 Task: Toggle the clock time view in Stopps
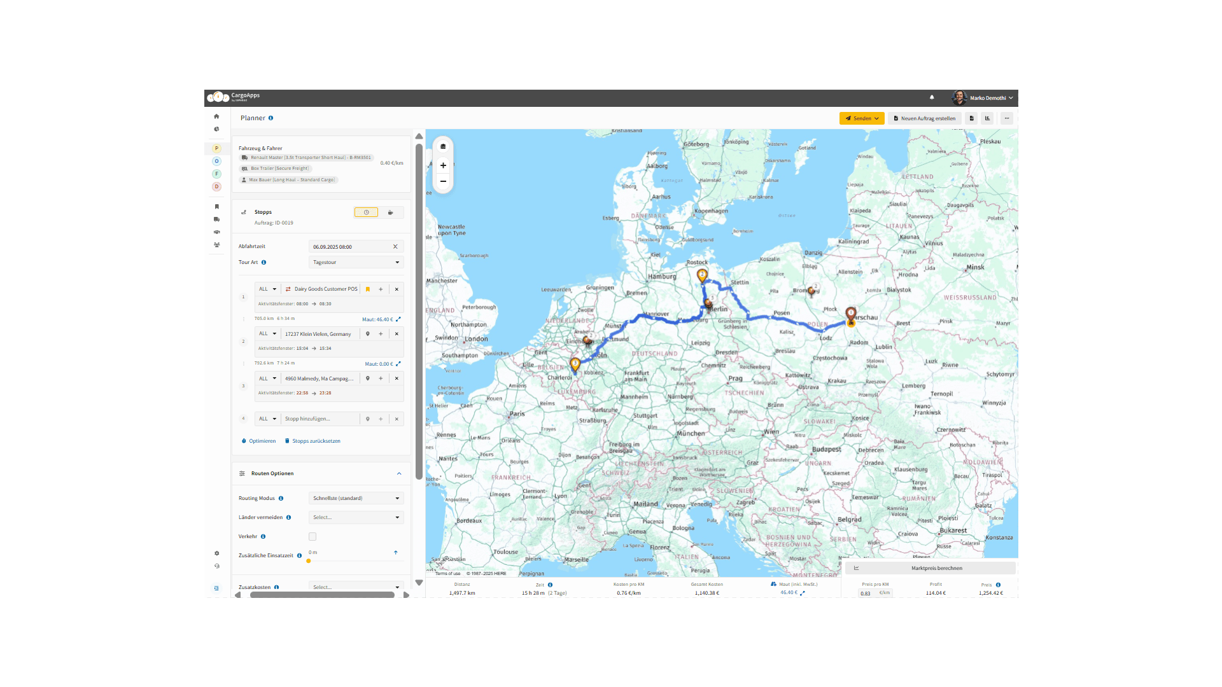click(x=366, y=212)
